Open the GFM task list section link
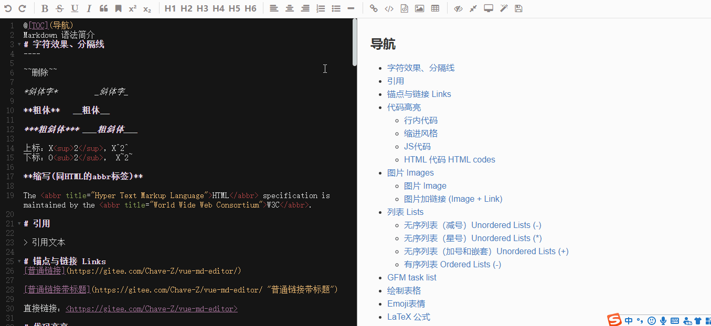 click(411, 277)
